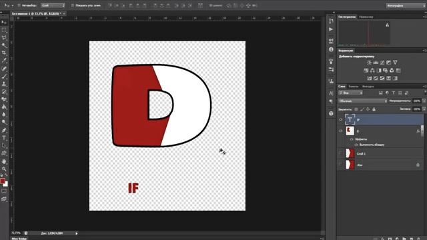Open the collapsed Actions panel icon

click(x=331, y=29)
